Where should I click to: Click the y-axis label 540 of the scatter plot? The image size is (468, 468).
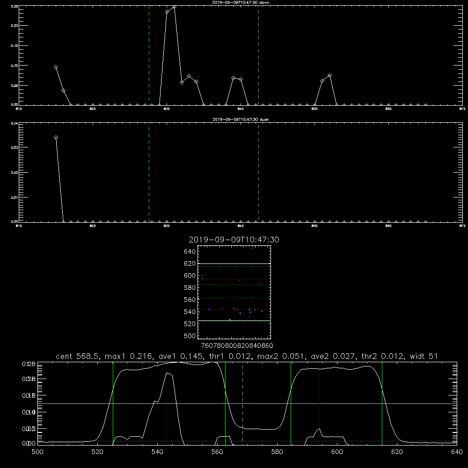pyautogui.click(x=190, y=312)
